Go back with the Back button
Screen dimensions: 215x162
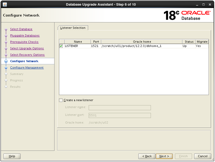pyautogui.click(x=147, y=156)
